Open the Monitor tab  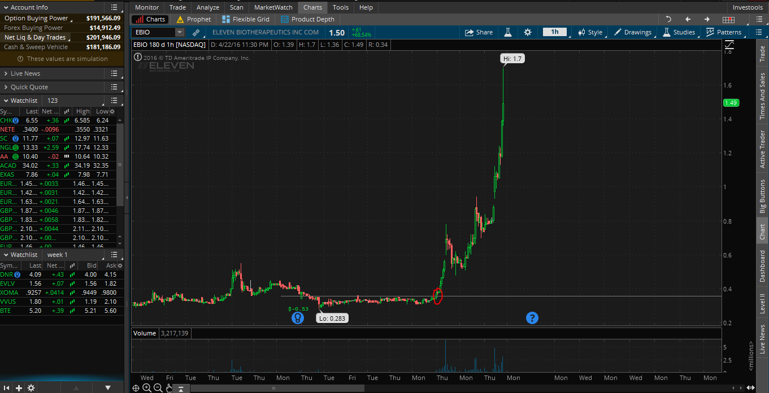147,7
